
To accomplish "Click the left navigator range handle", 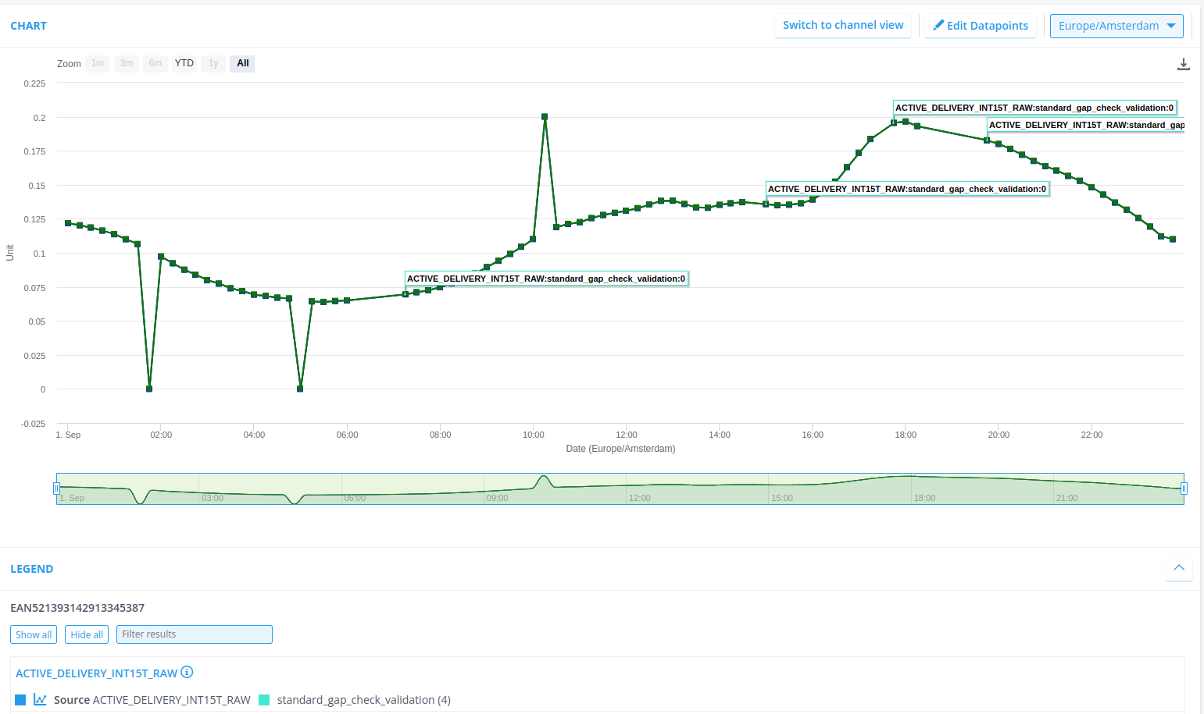I will pyautogui.click(x=56, y=488).
